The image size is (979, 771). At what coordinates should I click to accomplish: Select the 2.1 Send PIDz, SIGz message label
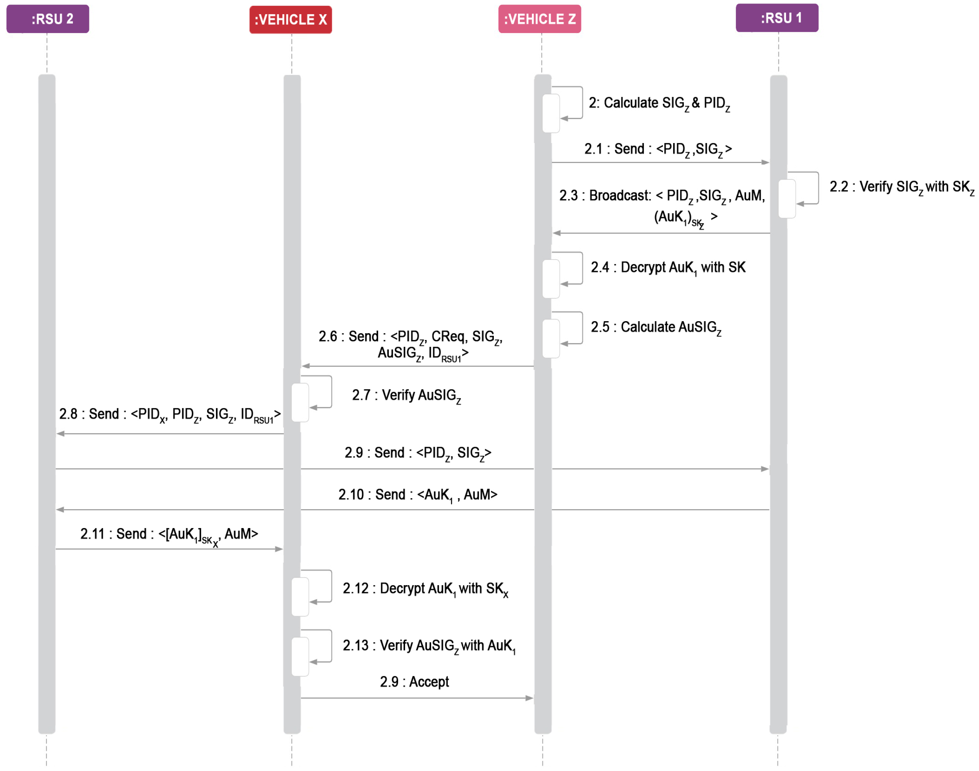(x=658, y=149)
